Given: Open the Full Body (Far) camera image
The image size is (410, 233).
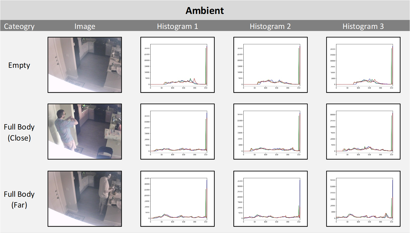Looking at the screenshot, I should click(x=85, y=199).
